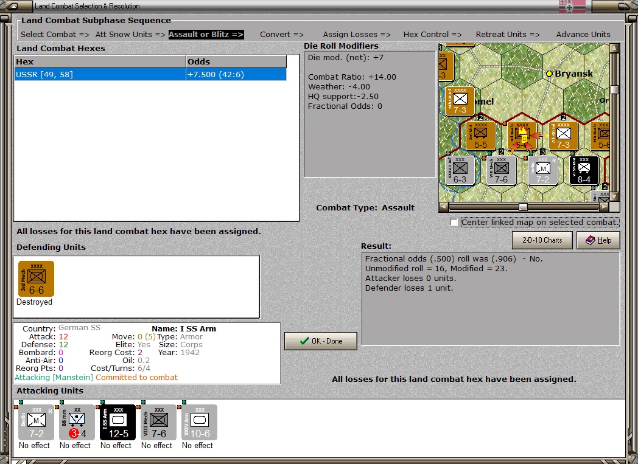Click Assign Losses subphase step
The image size is (638, 464).
[x=357, y=35]
